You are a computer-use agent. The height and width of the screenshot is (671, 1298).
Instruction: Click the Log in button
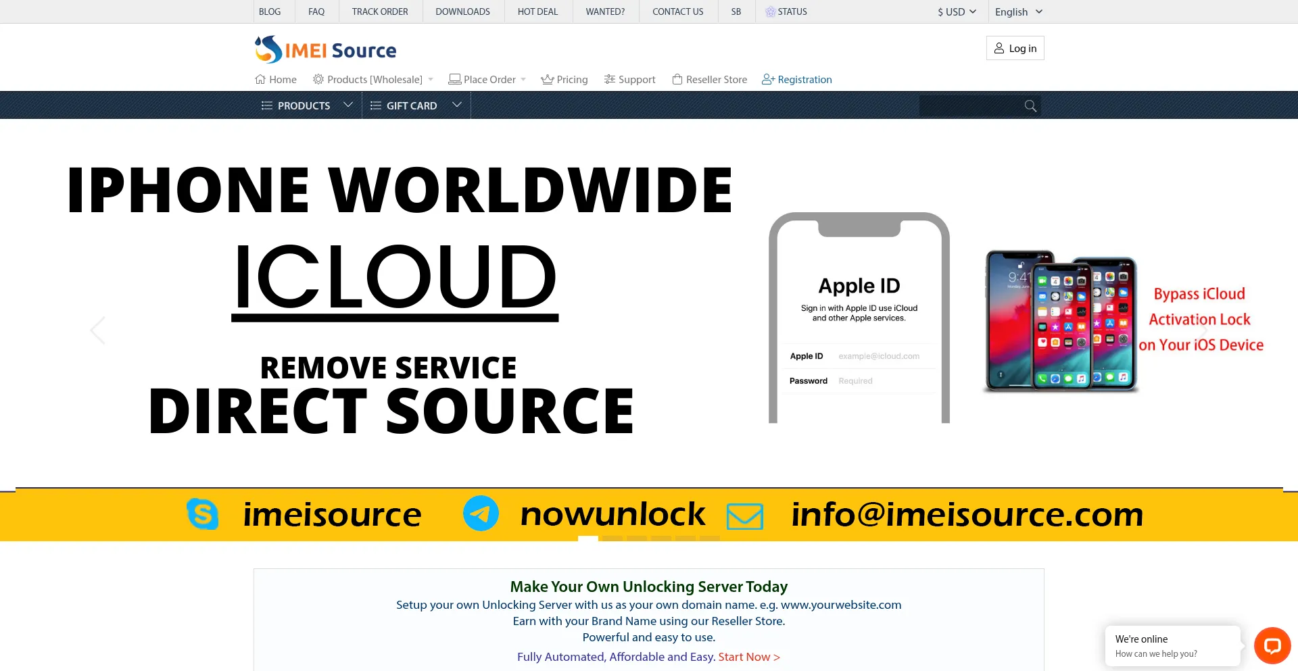coord(1015,48)
